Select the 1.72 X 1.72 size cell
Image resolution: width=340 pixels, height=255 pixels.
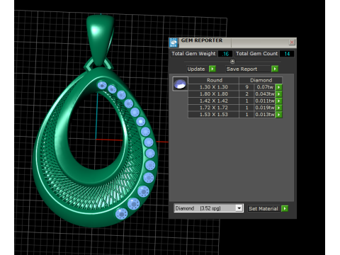[x=214, y=108]
